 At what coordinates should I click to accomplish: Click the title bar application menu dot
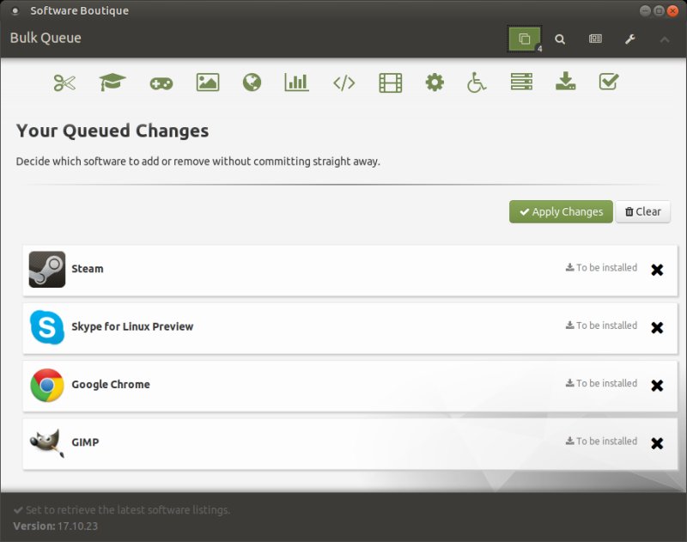point(15,11)
